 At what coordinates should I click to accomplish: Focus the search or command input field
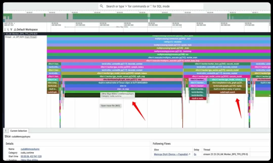tap(151, 6)
